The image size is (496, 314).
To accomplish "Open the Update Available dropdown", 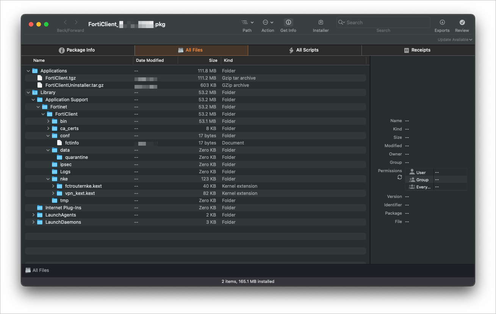I will [x=455, y=39].
